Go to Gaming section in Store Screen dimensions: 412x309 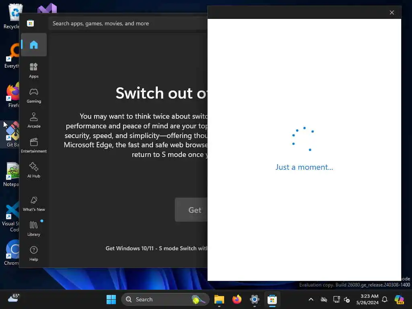coord(34,95)
